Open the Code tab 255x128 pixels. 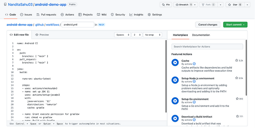(11, 15)
